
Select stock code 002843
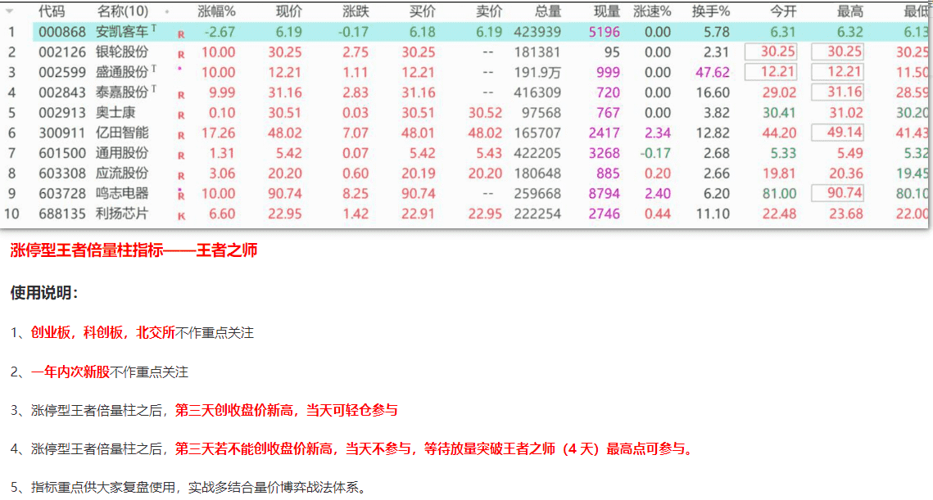[62, 92]
